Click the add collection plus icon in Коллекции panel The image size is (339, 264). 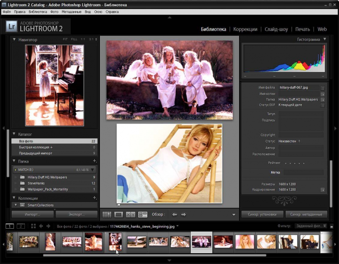[x=94, y=198]
